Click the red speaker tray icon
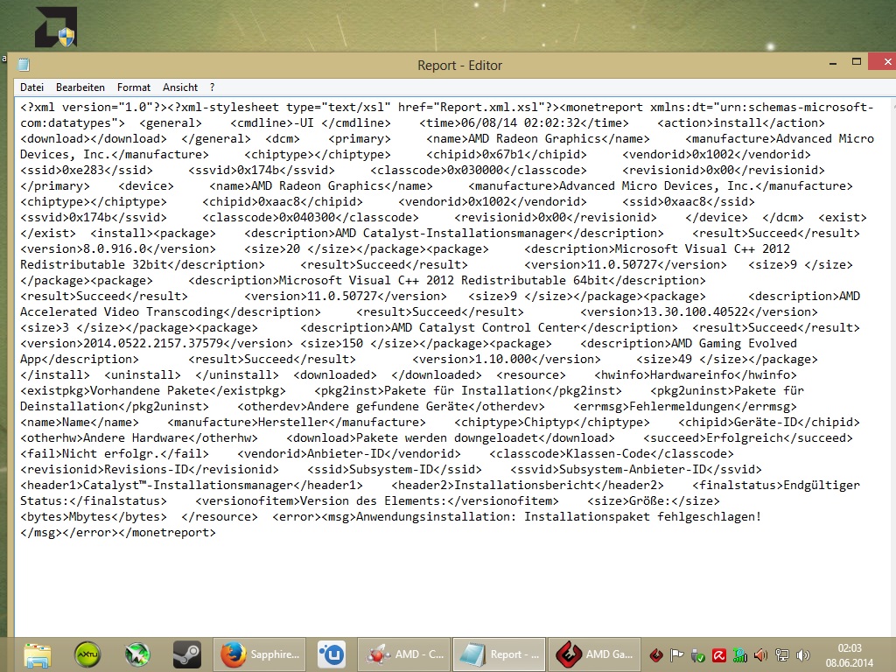The width and height of the screenshot is (896, 672). pyautogui.click(x=760, y=655)
